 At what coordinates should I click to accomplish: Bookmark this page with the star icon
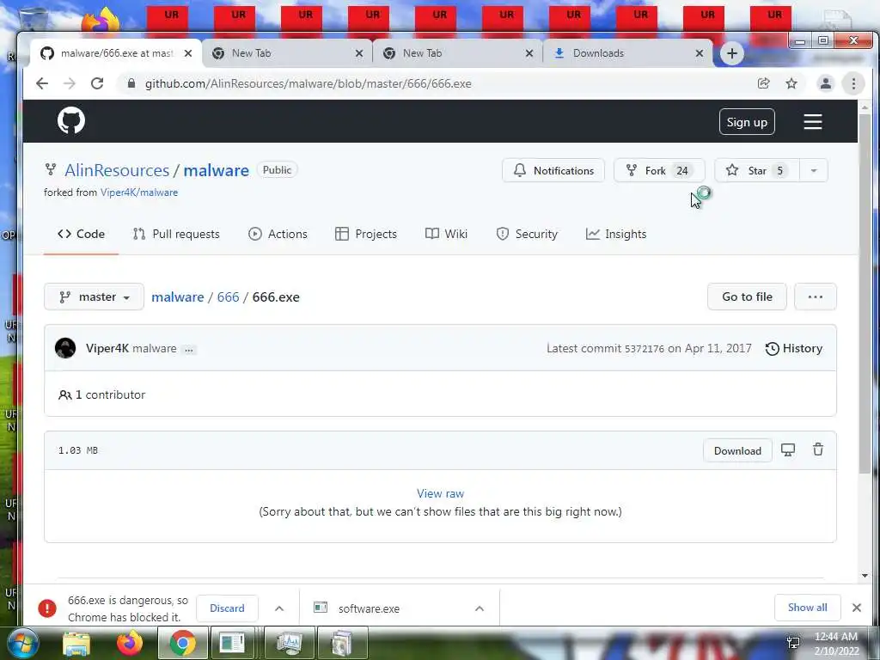point(791,83)
